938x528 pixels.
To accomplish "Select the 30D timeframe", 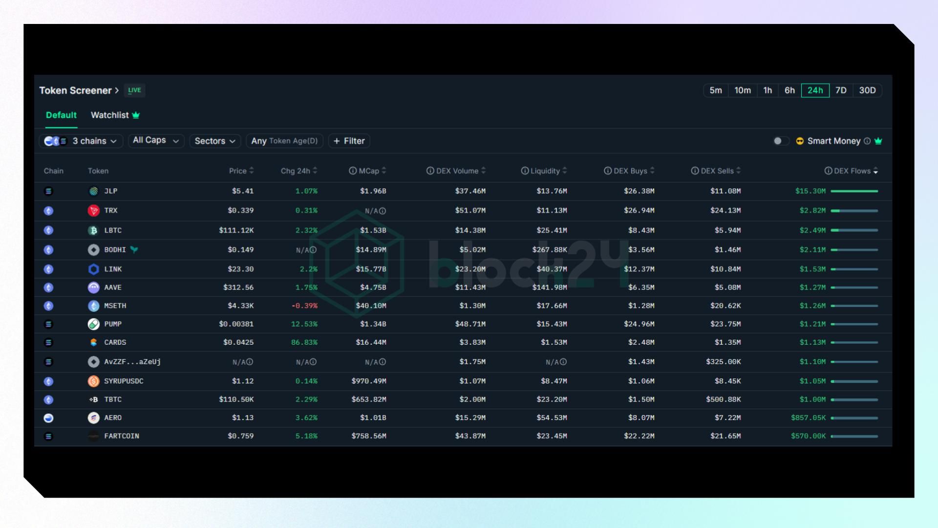I will tap(867, 90).
